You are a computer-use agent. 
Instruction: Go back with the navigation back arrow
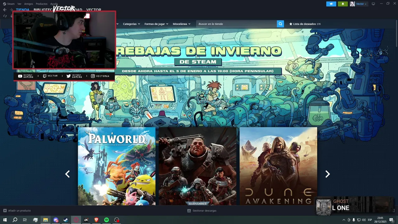pyautogui.click(x=5, y=10)
